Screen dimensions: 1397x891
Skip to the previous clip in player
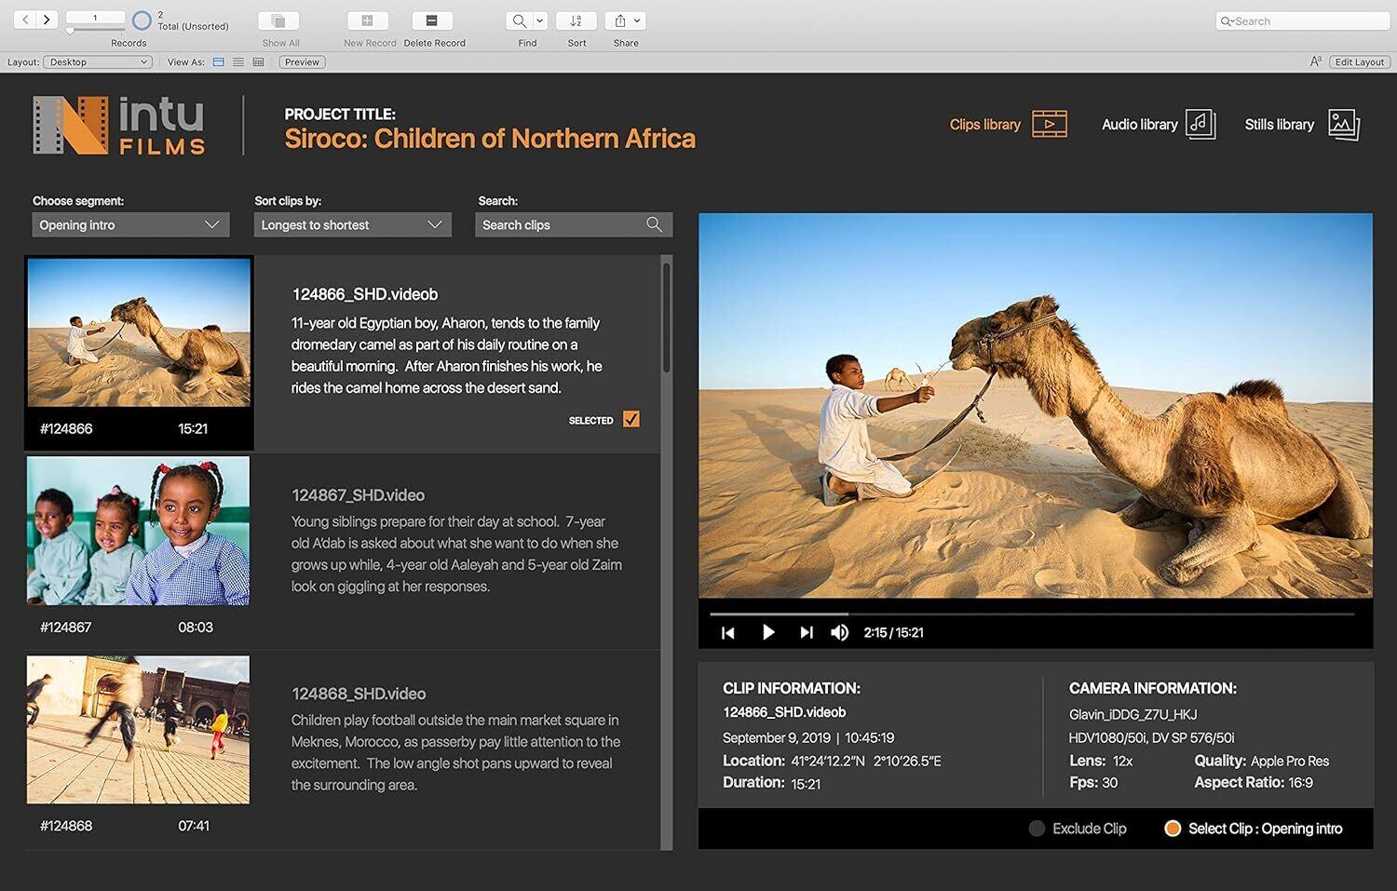point(728,633)
